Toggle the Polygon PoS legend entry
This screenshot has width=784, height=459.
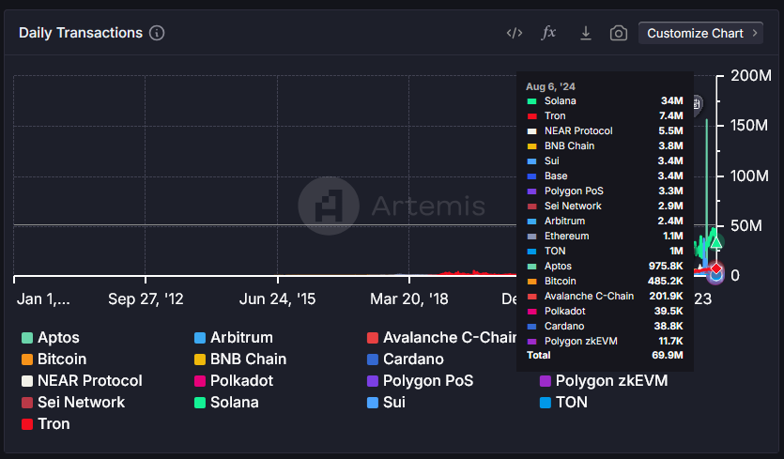click(x=420, y=380)
